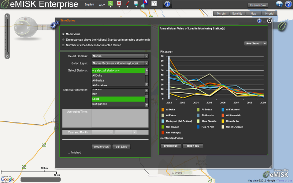Viewport: 293px width, 183px height.
Task: Select 'select all stations' in stations list
Action: 118,70
